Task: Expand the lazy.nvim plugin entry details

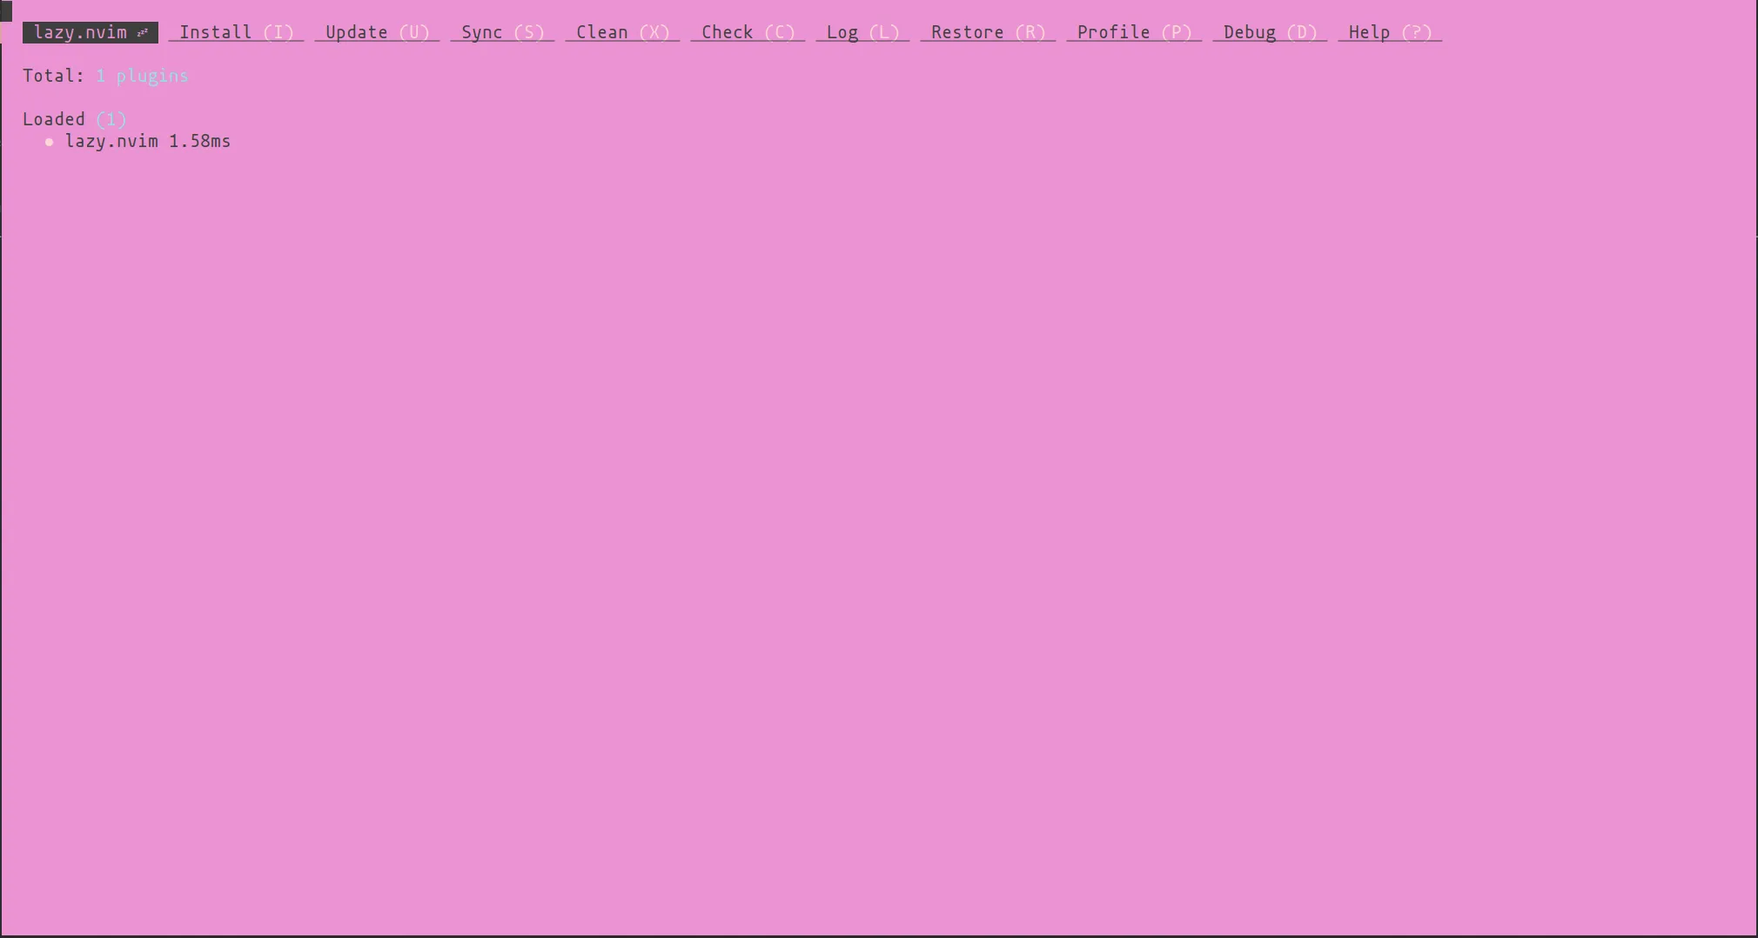Action: tap(111, 142)
